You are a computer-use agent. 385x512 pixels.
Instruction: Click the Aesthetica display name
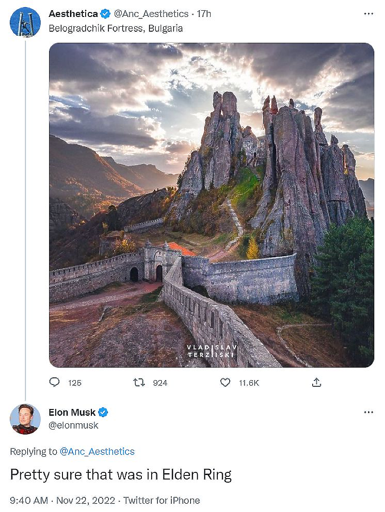(73, 14)
